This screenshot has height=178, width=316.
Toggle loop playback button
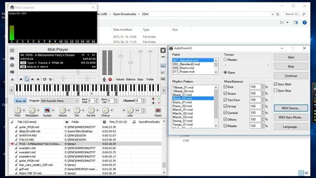point(45,79)
